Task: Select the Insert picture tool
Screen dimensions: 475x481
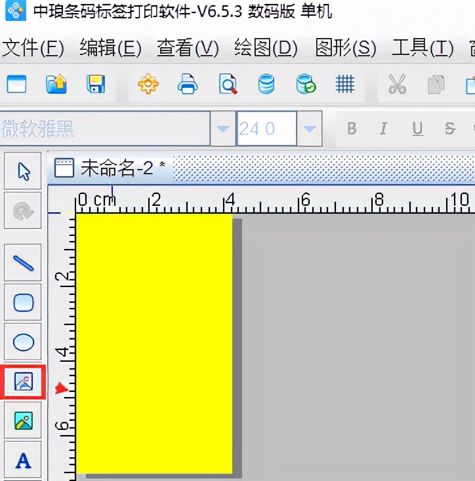Action: pyautogui.click(x=23, y=420)
